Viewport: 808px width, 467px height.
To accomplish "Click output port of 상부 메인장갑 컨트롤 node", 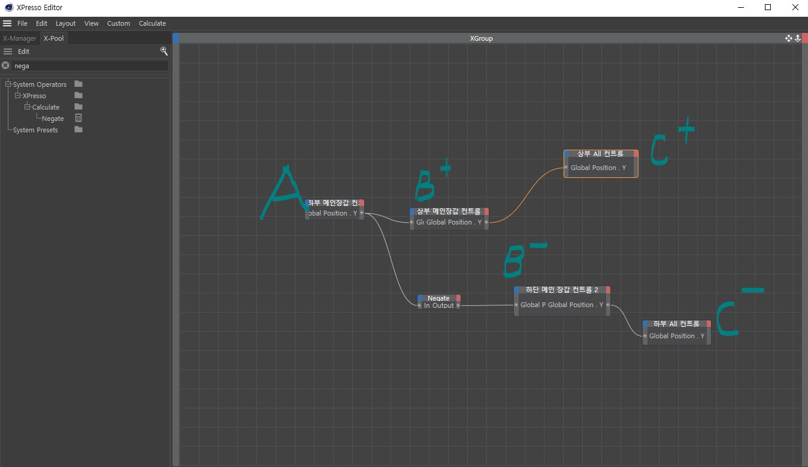I will click(x=486, y=222).
